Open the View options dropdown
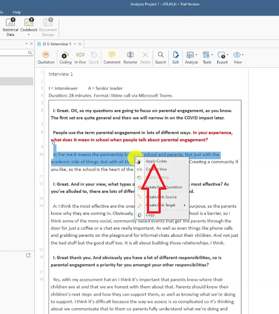The width and height of the screenshot is (279, 314). [x=238, y=57]
